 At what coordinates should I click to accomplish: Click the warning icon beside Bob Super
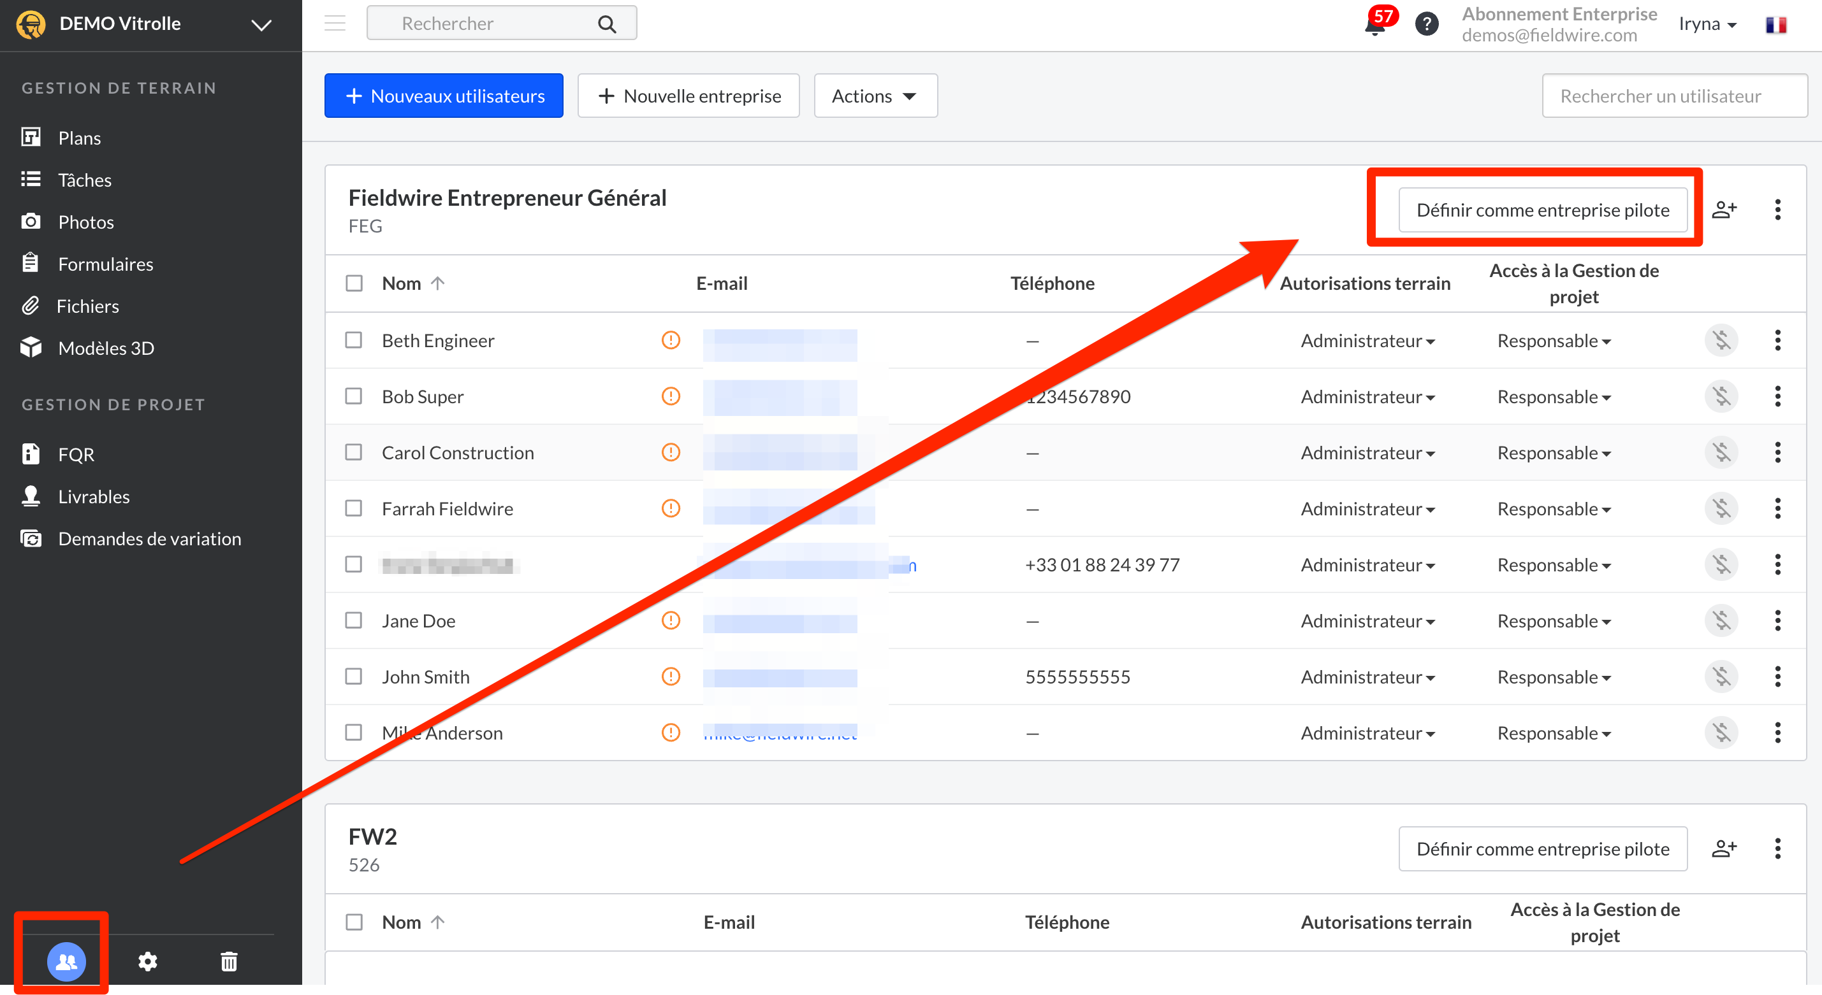(x=671, y=396)
